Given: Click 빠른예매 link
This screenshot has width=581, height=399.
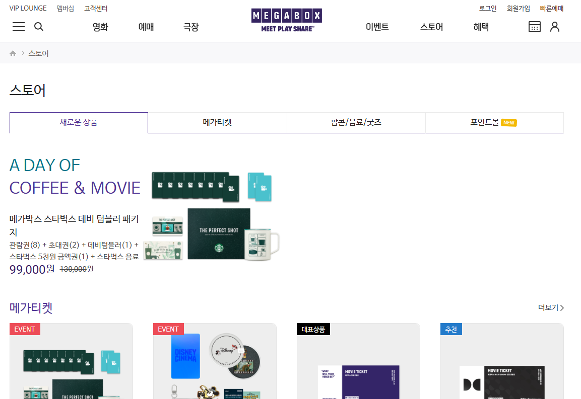Looking at the screenshot, I should [x=552, y=8].
